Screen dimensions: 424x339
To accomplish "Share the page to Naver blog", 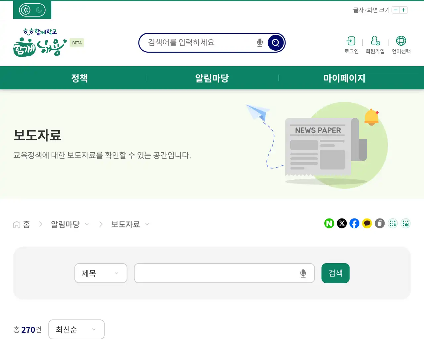I will [x=329, y=223].
